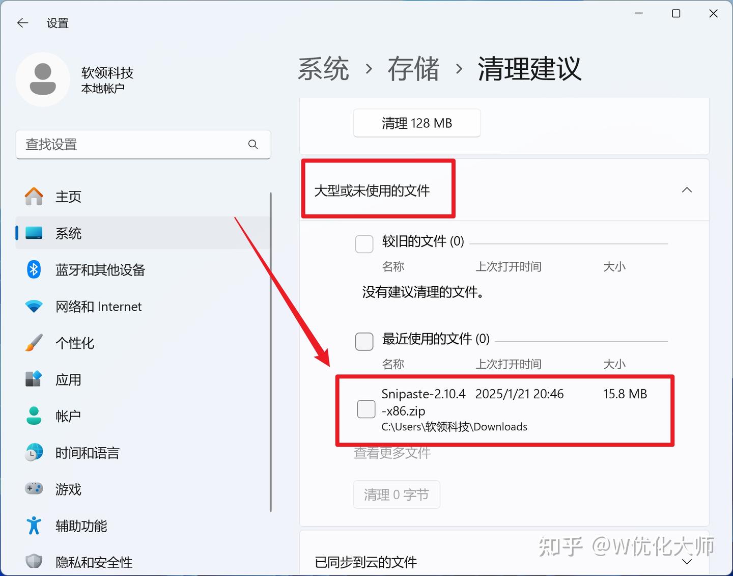Click the 大型或未使用的文件 header text
733x576 pixels.
pos(372,190)
